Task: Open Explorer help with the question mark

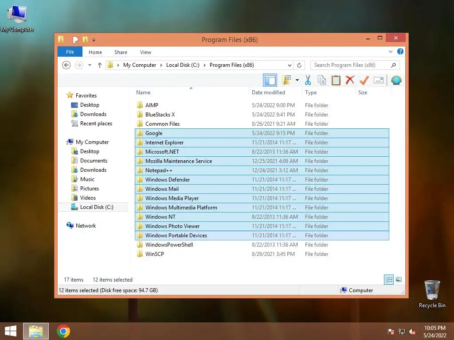Action: (400, 51)
